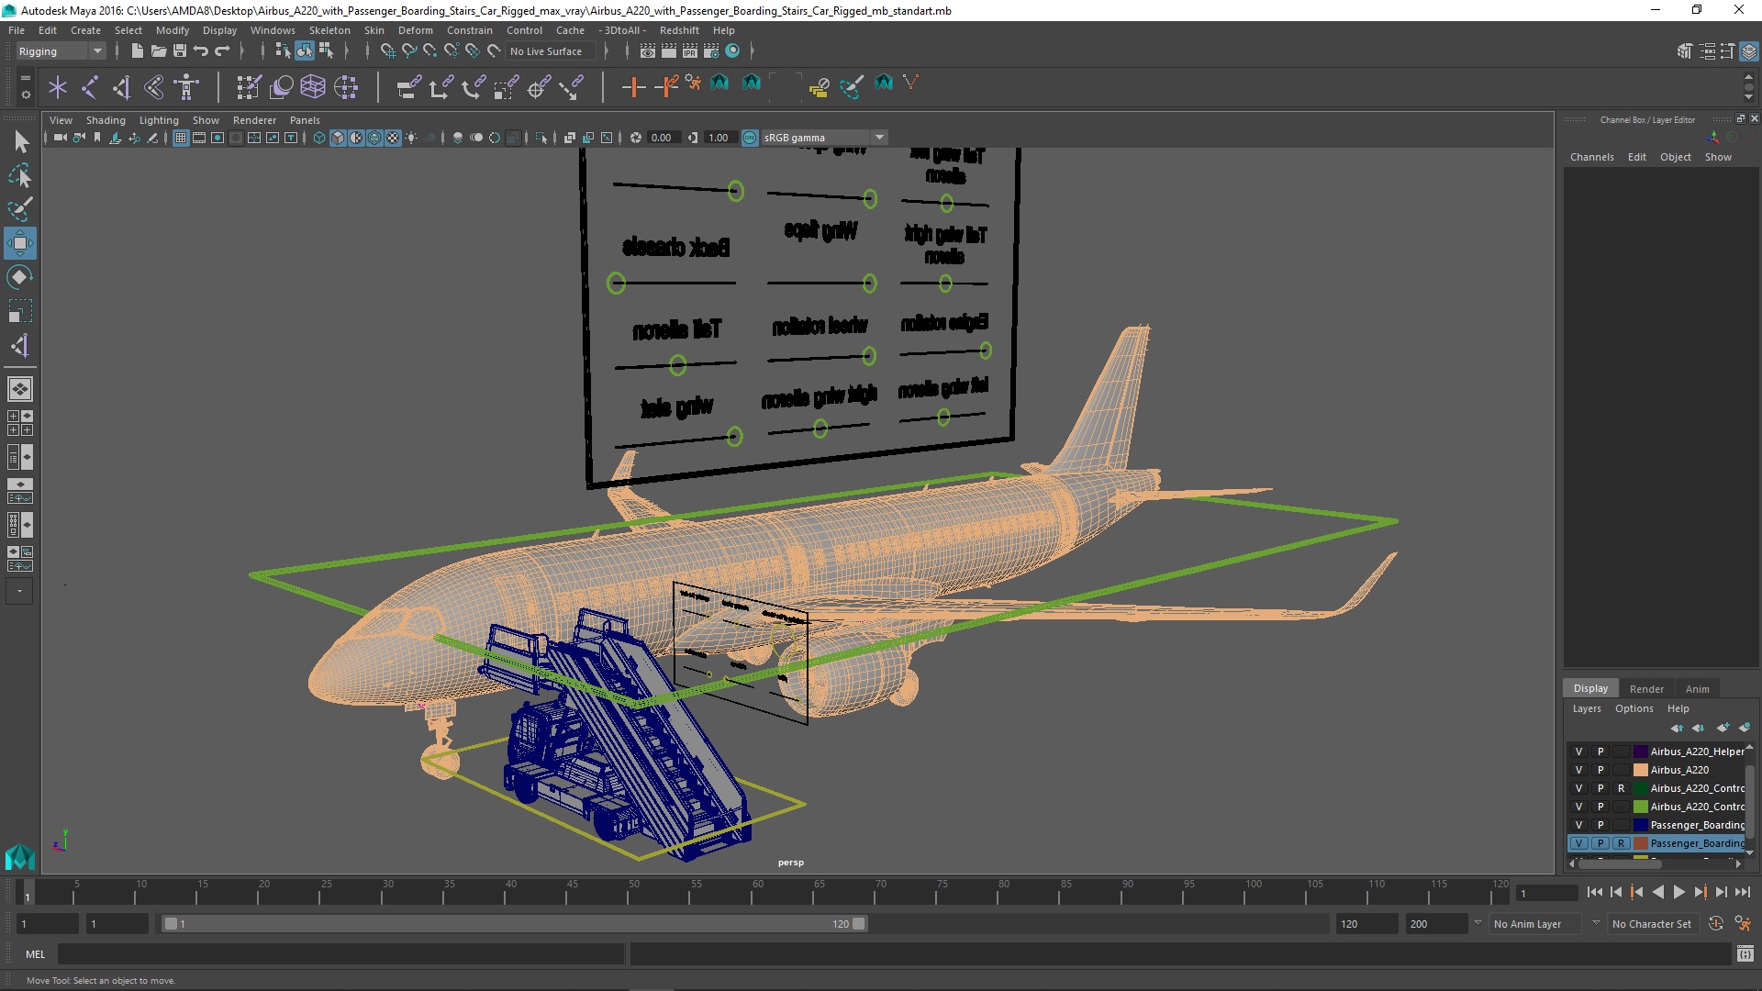Viewport: 1762px width, 991px height.
Task: Toggle reference R on dark green Controllers layer
Action: tap(1622, 788)
